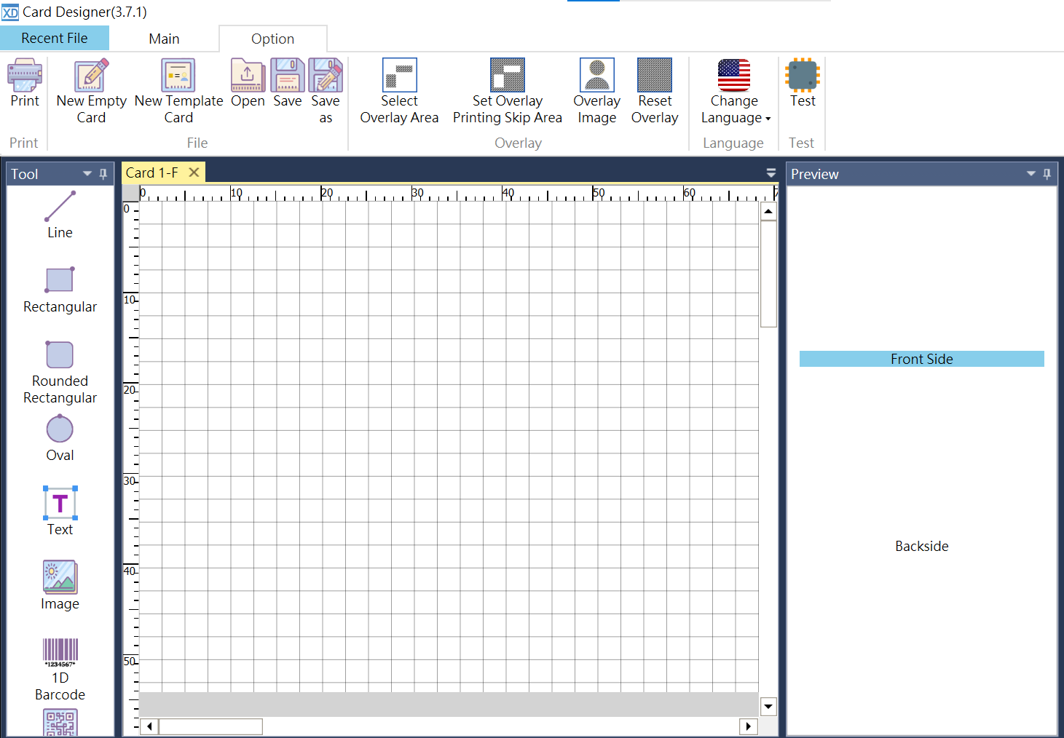Viewport: 1064px width, 738px height.
Task: Open the Recent File tab
Action: point(55,38)
